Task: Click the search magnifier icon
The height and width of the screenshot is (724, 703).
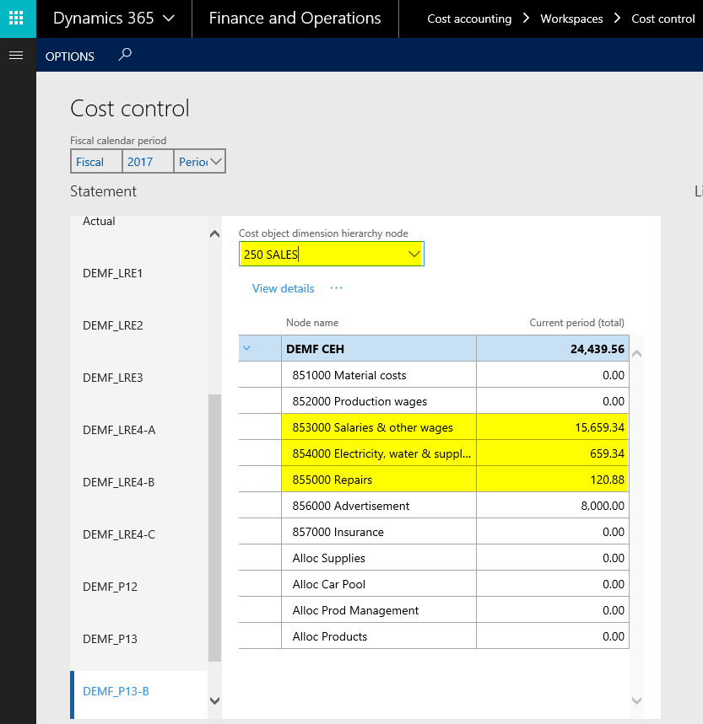Action: [125, 56]
